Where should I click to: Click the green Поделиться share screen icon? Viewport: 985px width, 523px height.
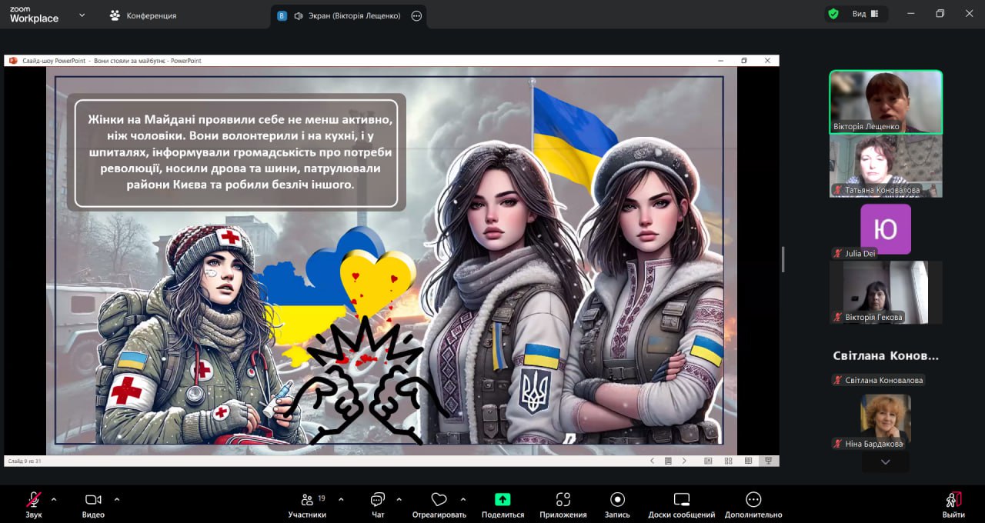503,499
